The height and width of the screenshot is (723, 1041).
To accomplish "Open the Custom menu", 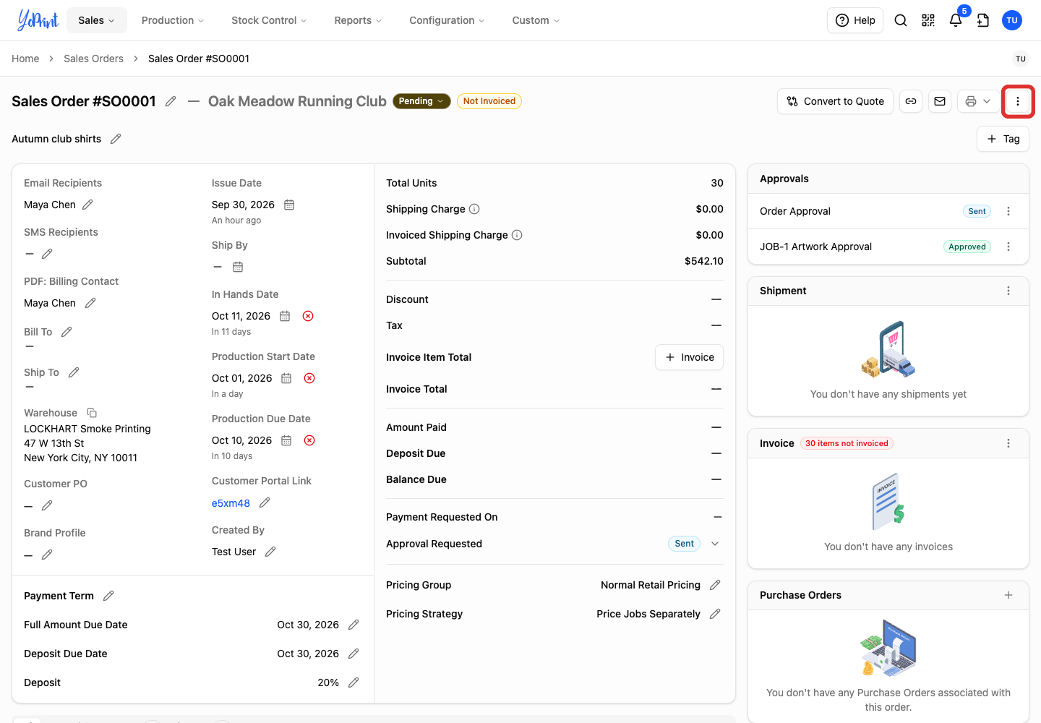I will pyautogui.click(x=536, y=20).
